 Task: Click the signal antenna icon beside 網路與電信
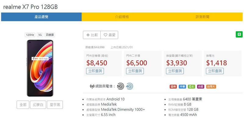(x=92, y=86)
